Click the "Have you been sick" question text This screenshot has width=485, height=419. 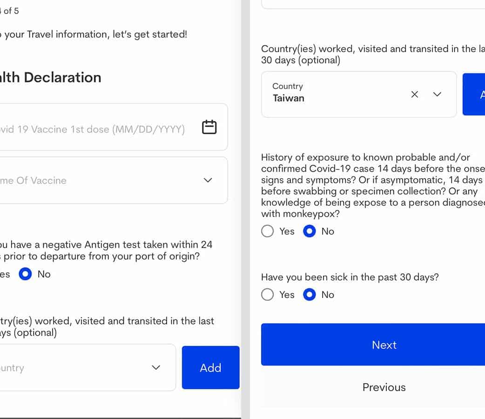coord(350,277)
